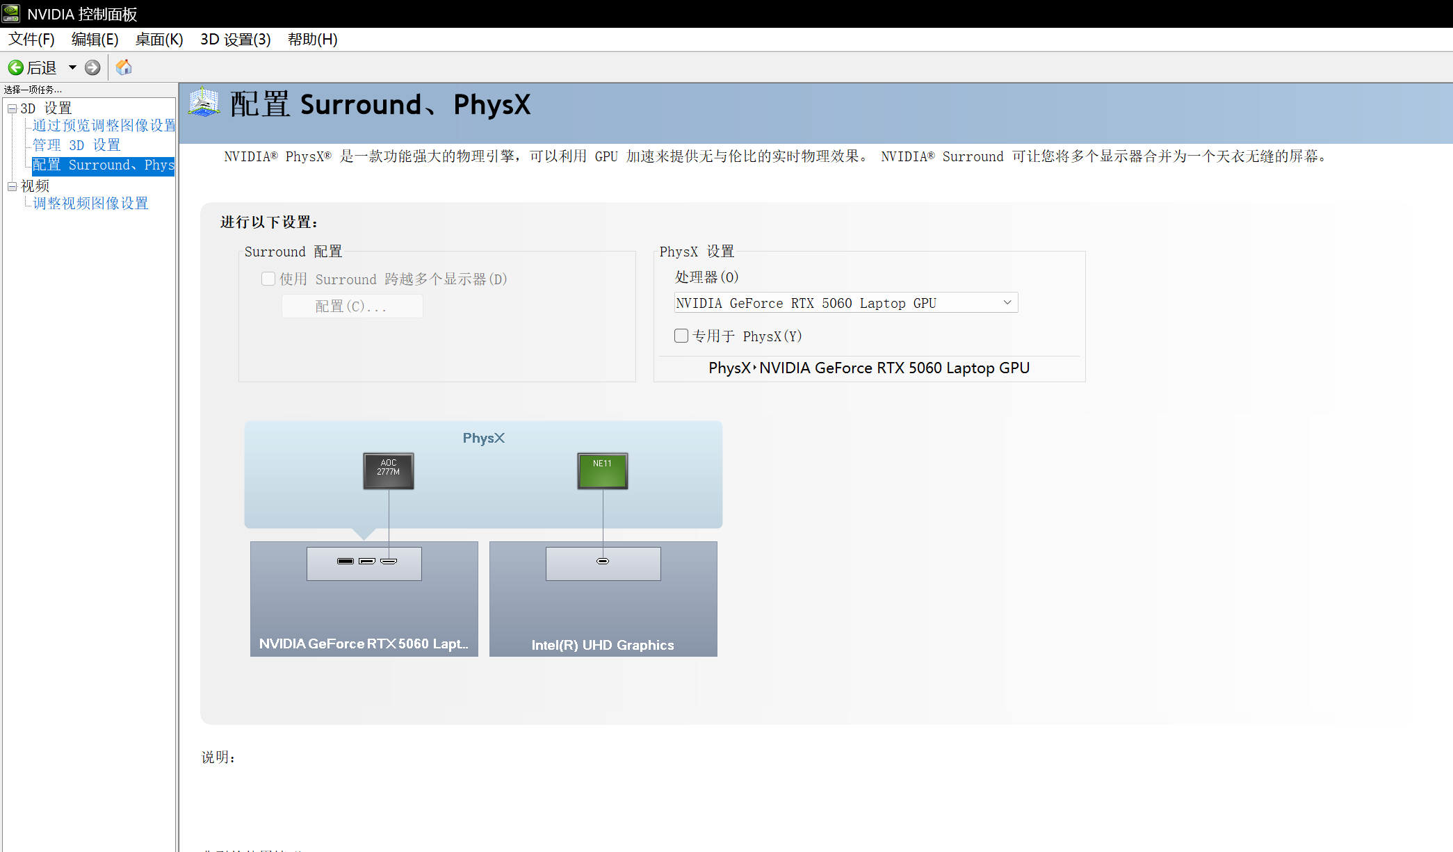This screenshot has width=1453, height=852.
Task: Click the NVIDIA logo in title bar
Action: [11, 13]
